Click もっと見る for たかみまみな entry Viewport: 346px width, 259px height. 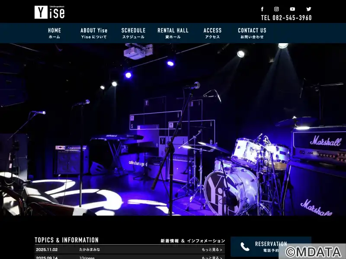coord(212,250)
